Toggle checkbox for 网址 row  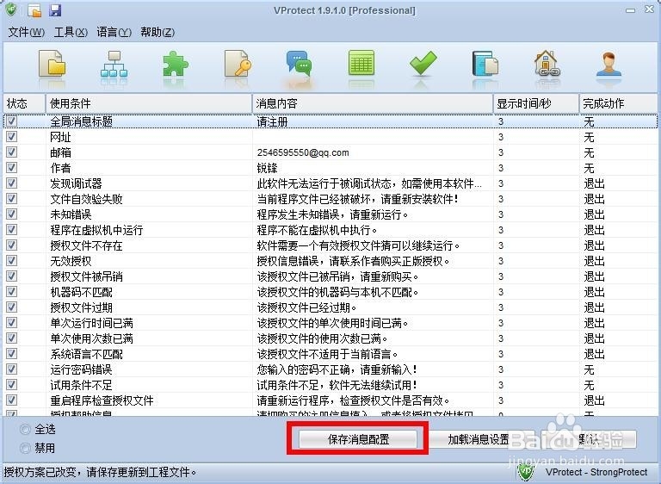tap(12, 137)
